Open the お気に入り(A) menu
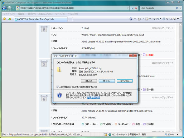The image size is (184, 138). pos(46,14)
